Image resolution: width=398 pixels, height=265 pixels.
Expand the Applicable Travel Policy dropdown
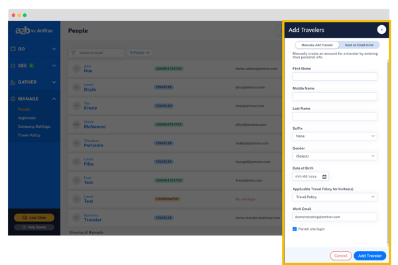[334, 197]
